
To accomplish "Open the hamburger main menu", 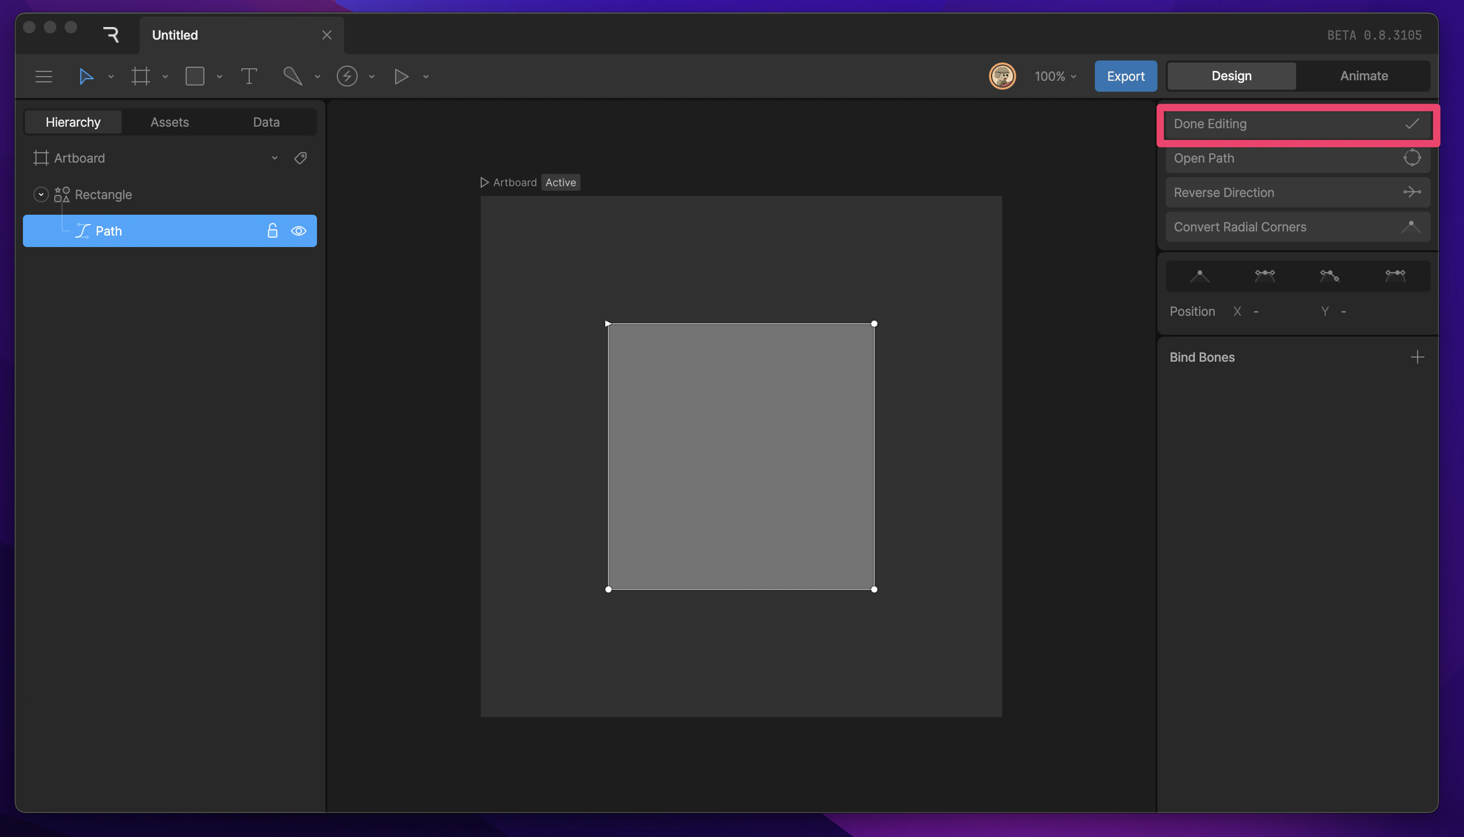I will [x=44, y=76].
